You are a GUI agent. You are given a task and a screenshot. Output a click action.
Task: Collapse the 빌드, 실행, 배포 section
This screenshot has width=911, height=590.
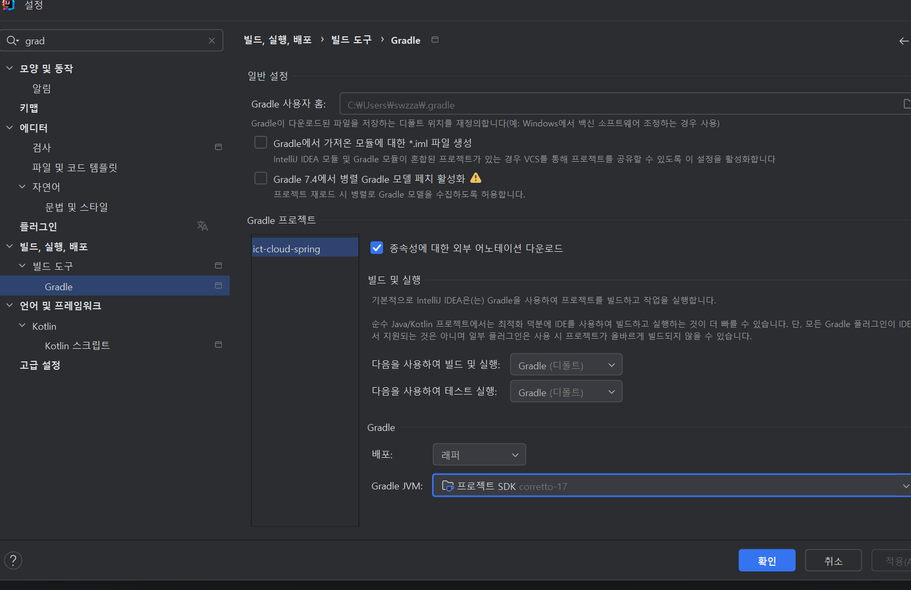[x=9, y=246]
